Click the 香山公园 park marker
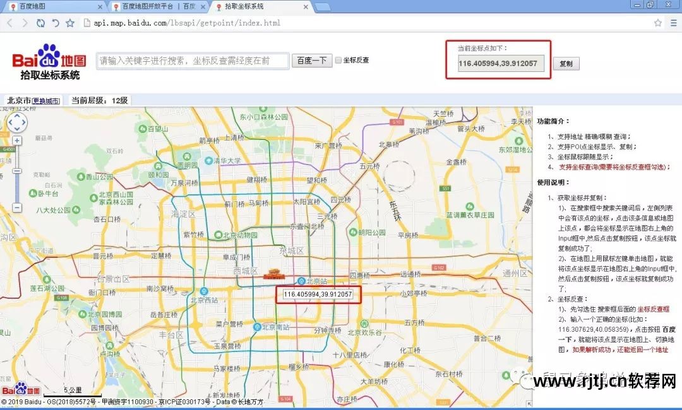682x410 pixels. point(81,177)
